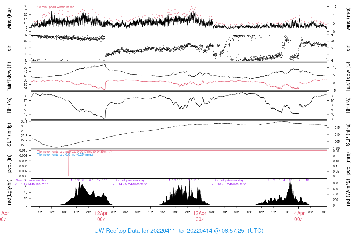Select the '14Apr 00z' date marker
Viewport: 358px width, 245px height.
point(298,216)
